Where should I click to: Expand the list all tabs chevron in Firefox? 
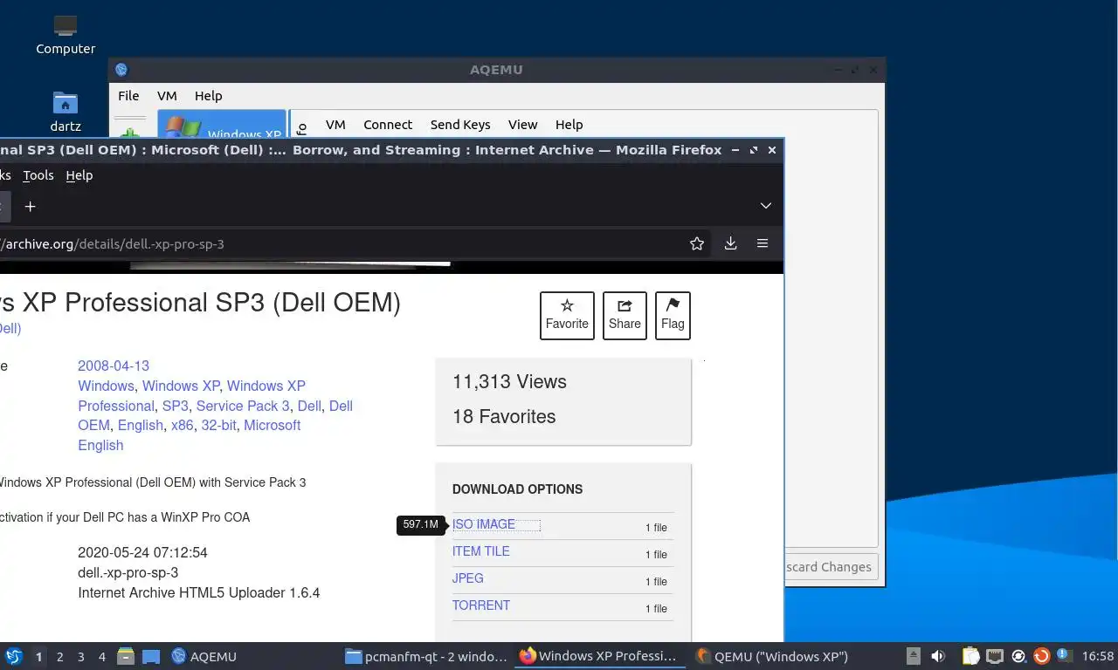coord(765,206)
